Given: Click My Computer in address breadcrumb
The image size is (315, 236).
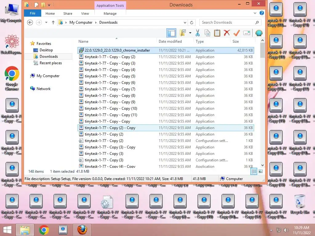Looking at the screenshot, I should [81, 22].
